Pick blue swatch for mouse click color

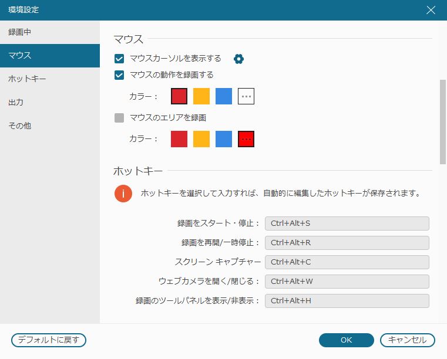click(224, 96)
